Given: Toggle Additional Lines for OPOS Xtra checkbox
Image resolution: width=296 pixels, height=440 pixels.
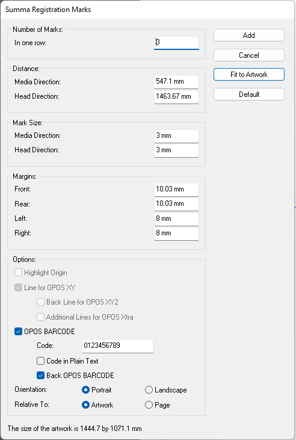Looking at the screenshot, I should (41, 317).
